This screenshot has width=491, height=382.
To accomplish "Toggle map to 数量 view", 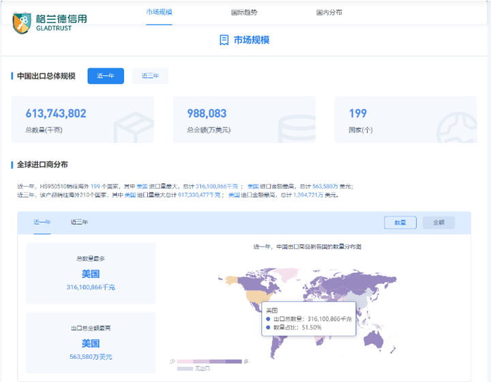I will coord(400,223).
